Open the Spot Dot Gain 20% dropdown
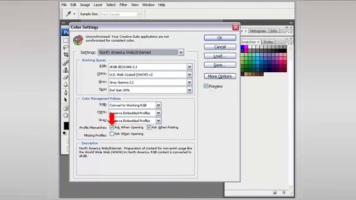Viewport: 356px width, 200px height. [189, 90]
